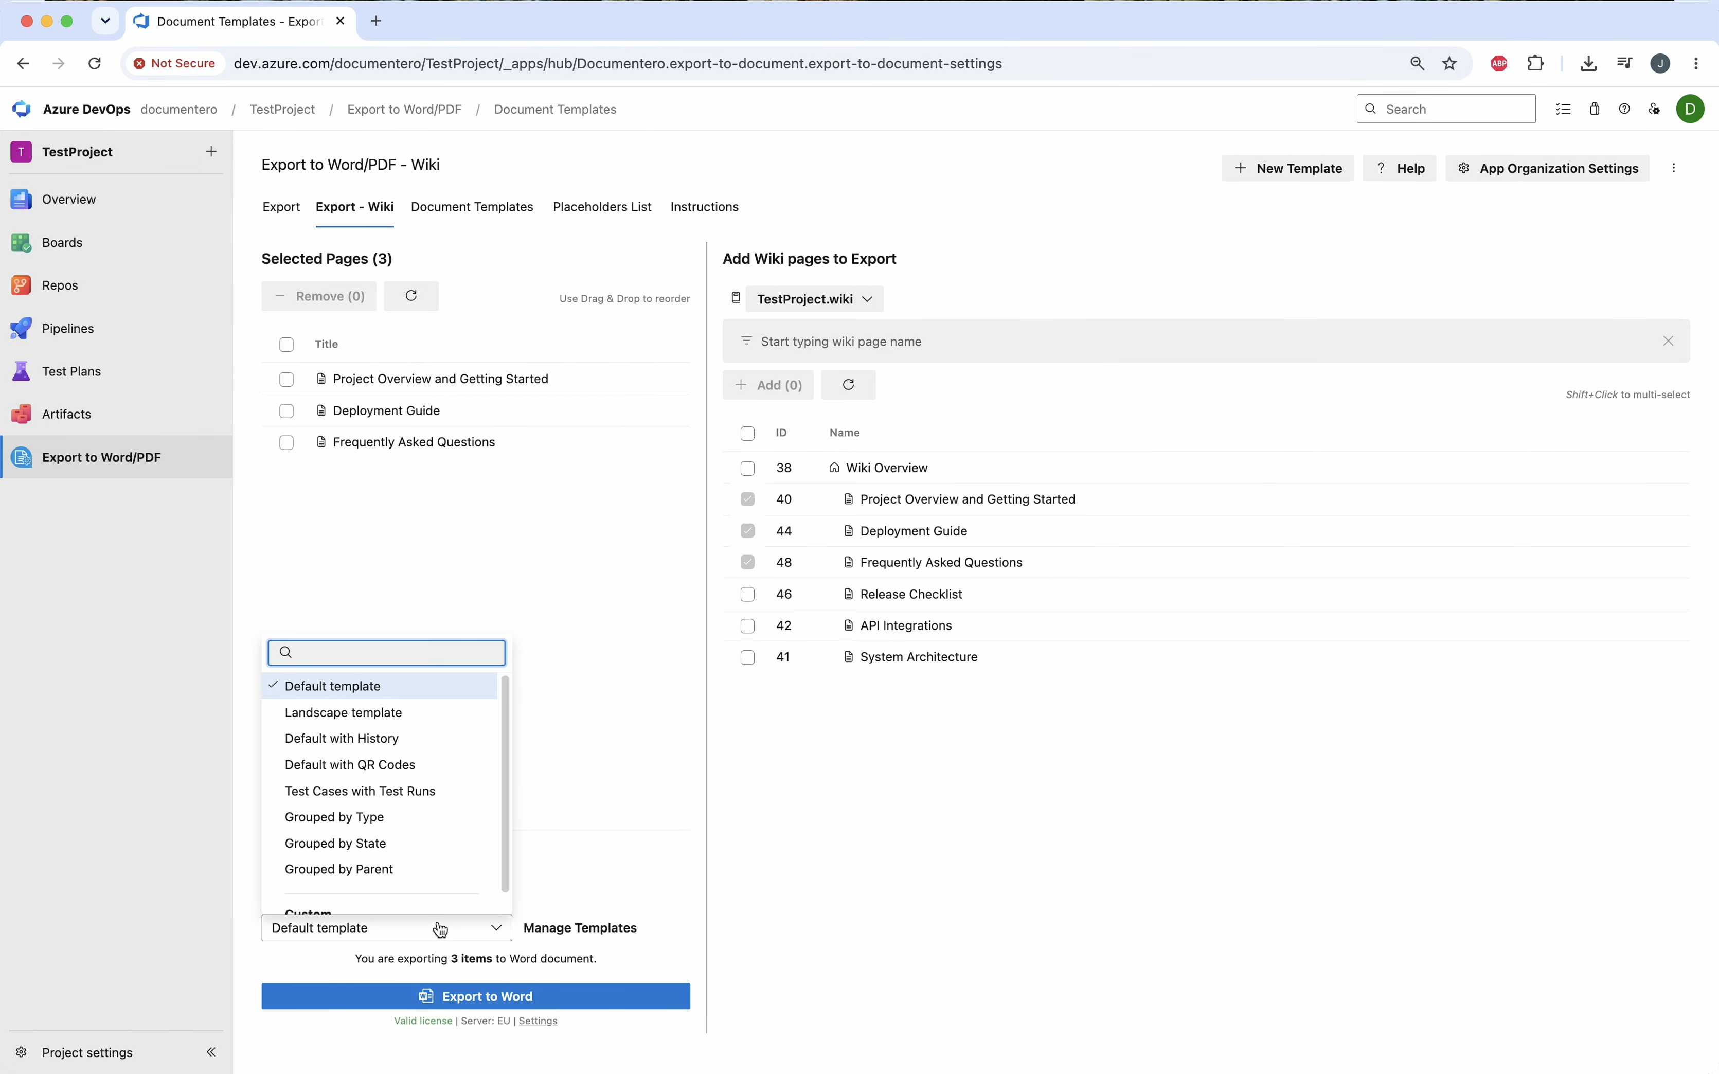Check the Wiki Overview row checkbox

(747, 468)
